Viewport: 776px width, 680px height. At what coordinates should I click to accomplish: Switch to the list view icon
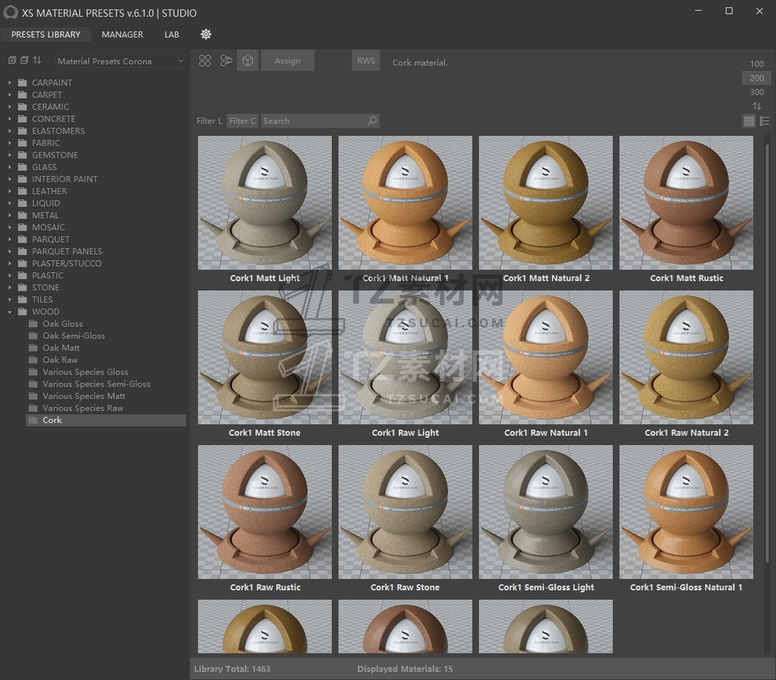point(765,121)
